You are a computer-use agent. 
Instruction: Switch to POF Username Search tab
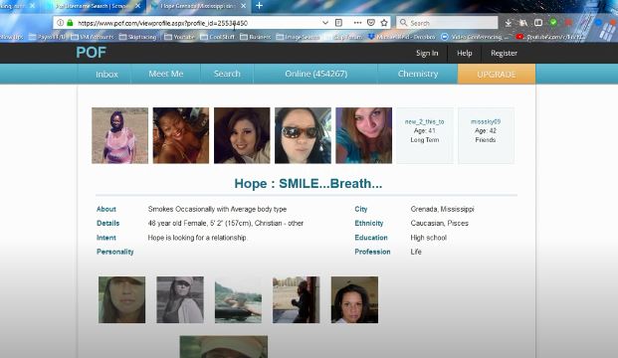click(x=94, y=6)
